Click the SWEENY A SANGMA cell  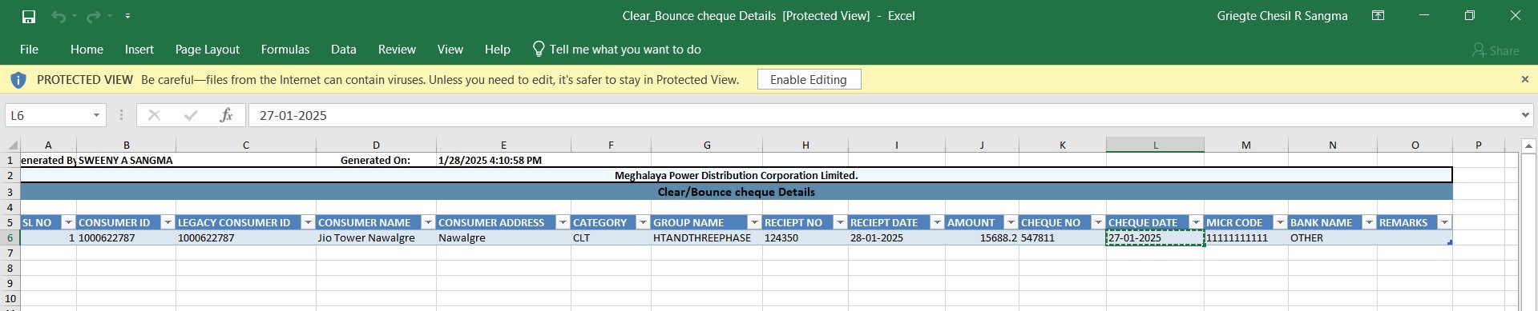pos(126,160)
